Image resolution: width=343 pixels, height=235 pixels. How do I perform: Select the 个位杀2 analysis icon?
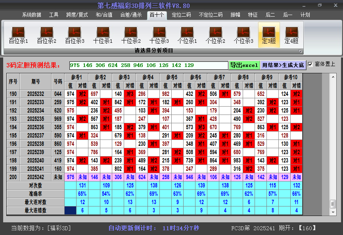[215, 35]
